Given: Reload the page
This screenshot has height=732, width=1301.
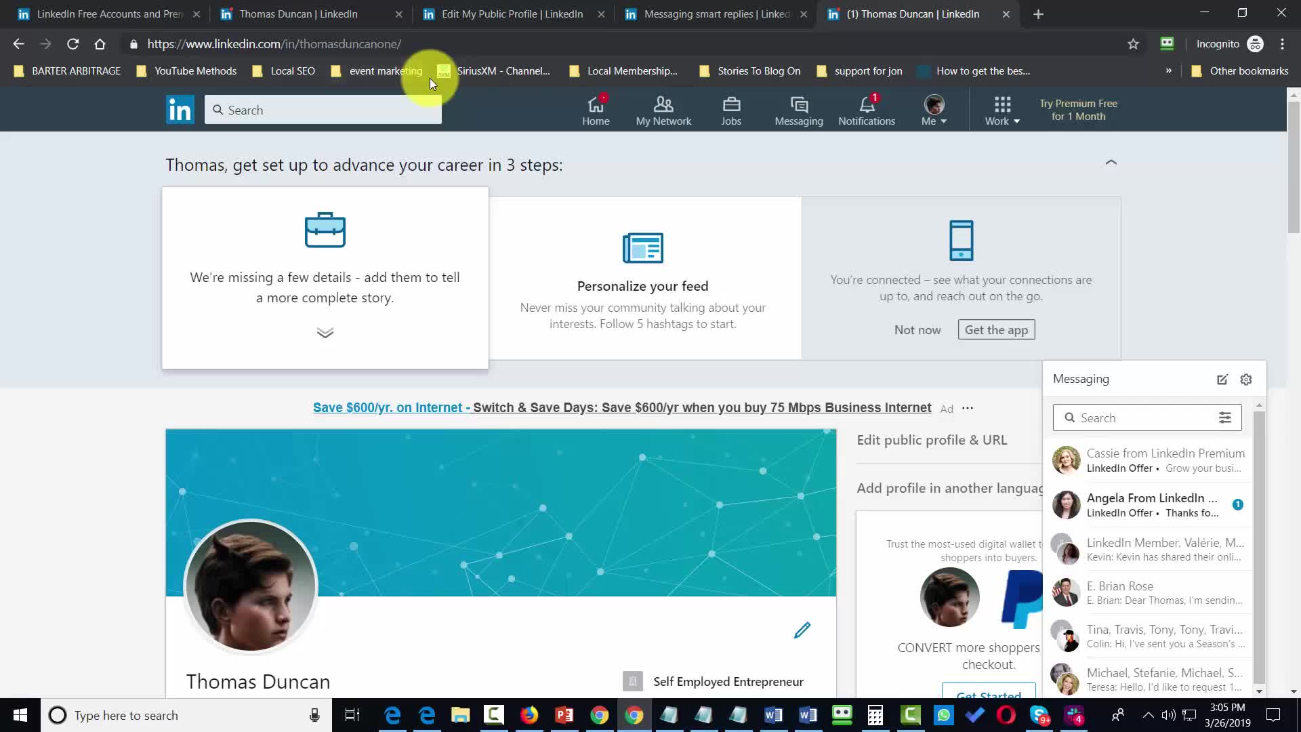Looking at the screenshot, I should (x=73, y=44).
